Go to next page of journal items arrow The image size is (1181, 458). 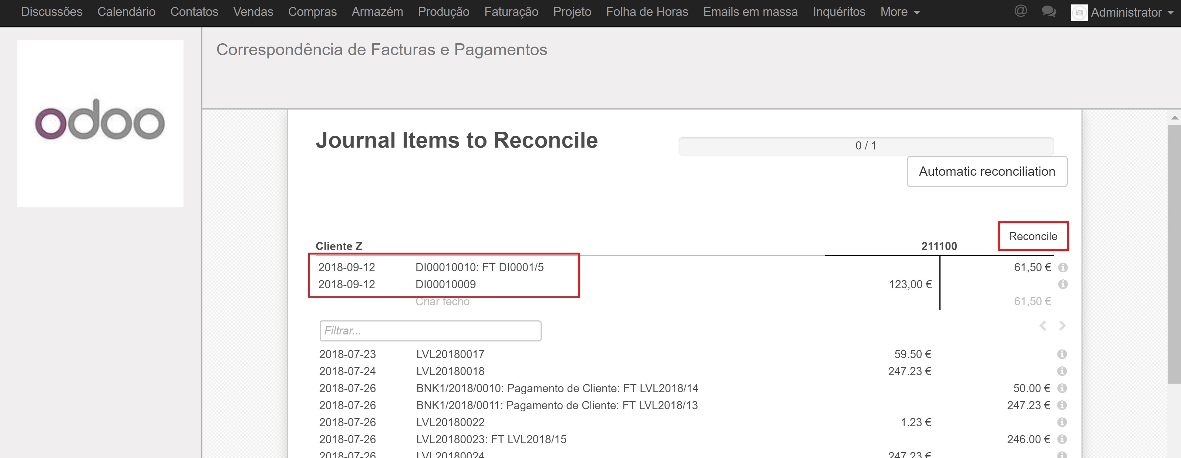point(1062,326)
